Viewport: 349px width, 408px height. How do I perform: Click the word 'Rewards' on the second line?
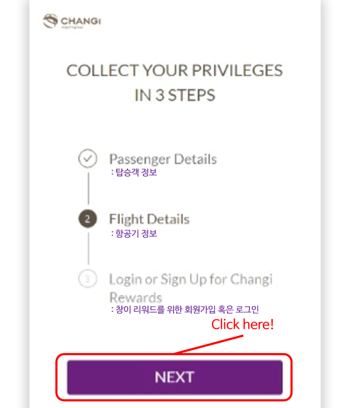pos(136,297)
